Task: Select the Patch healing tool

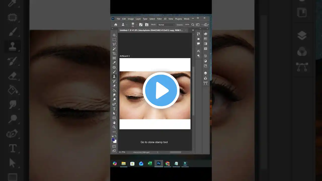Action: tap(114, 67)
